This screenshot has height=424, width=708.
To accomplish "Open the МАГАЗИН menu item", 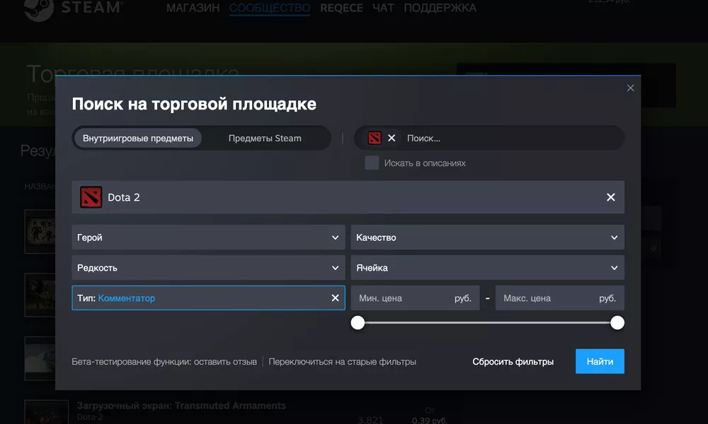I will [193, 8].
